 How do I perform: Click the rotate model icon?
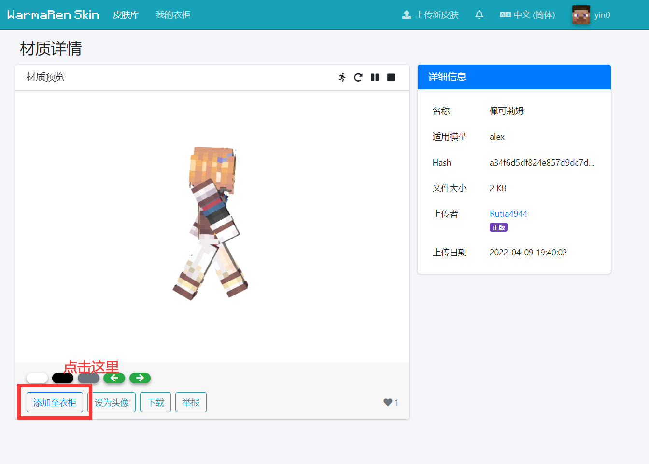tap(358, 77)
